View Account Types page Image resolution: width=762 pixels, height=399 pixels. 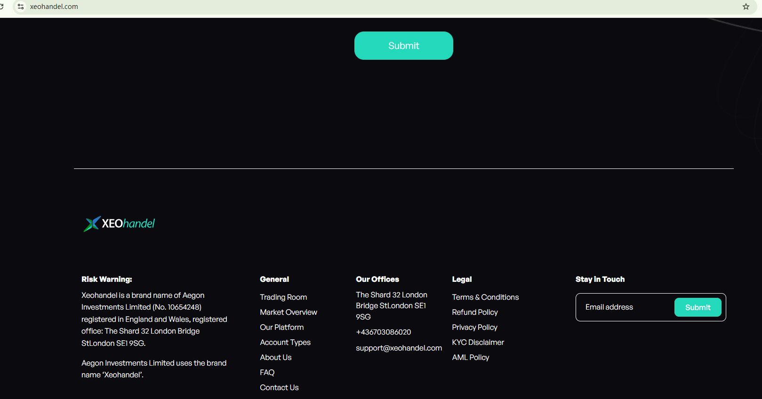tap(285, 343)
